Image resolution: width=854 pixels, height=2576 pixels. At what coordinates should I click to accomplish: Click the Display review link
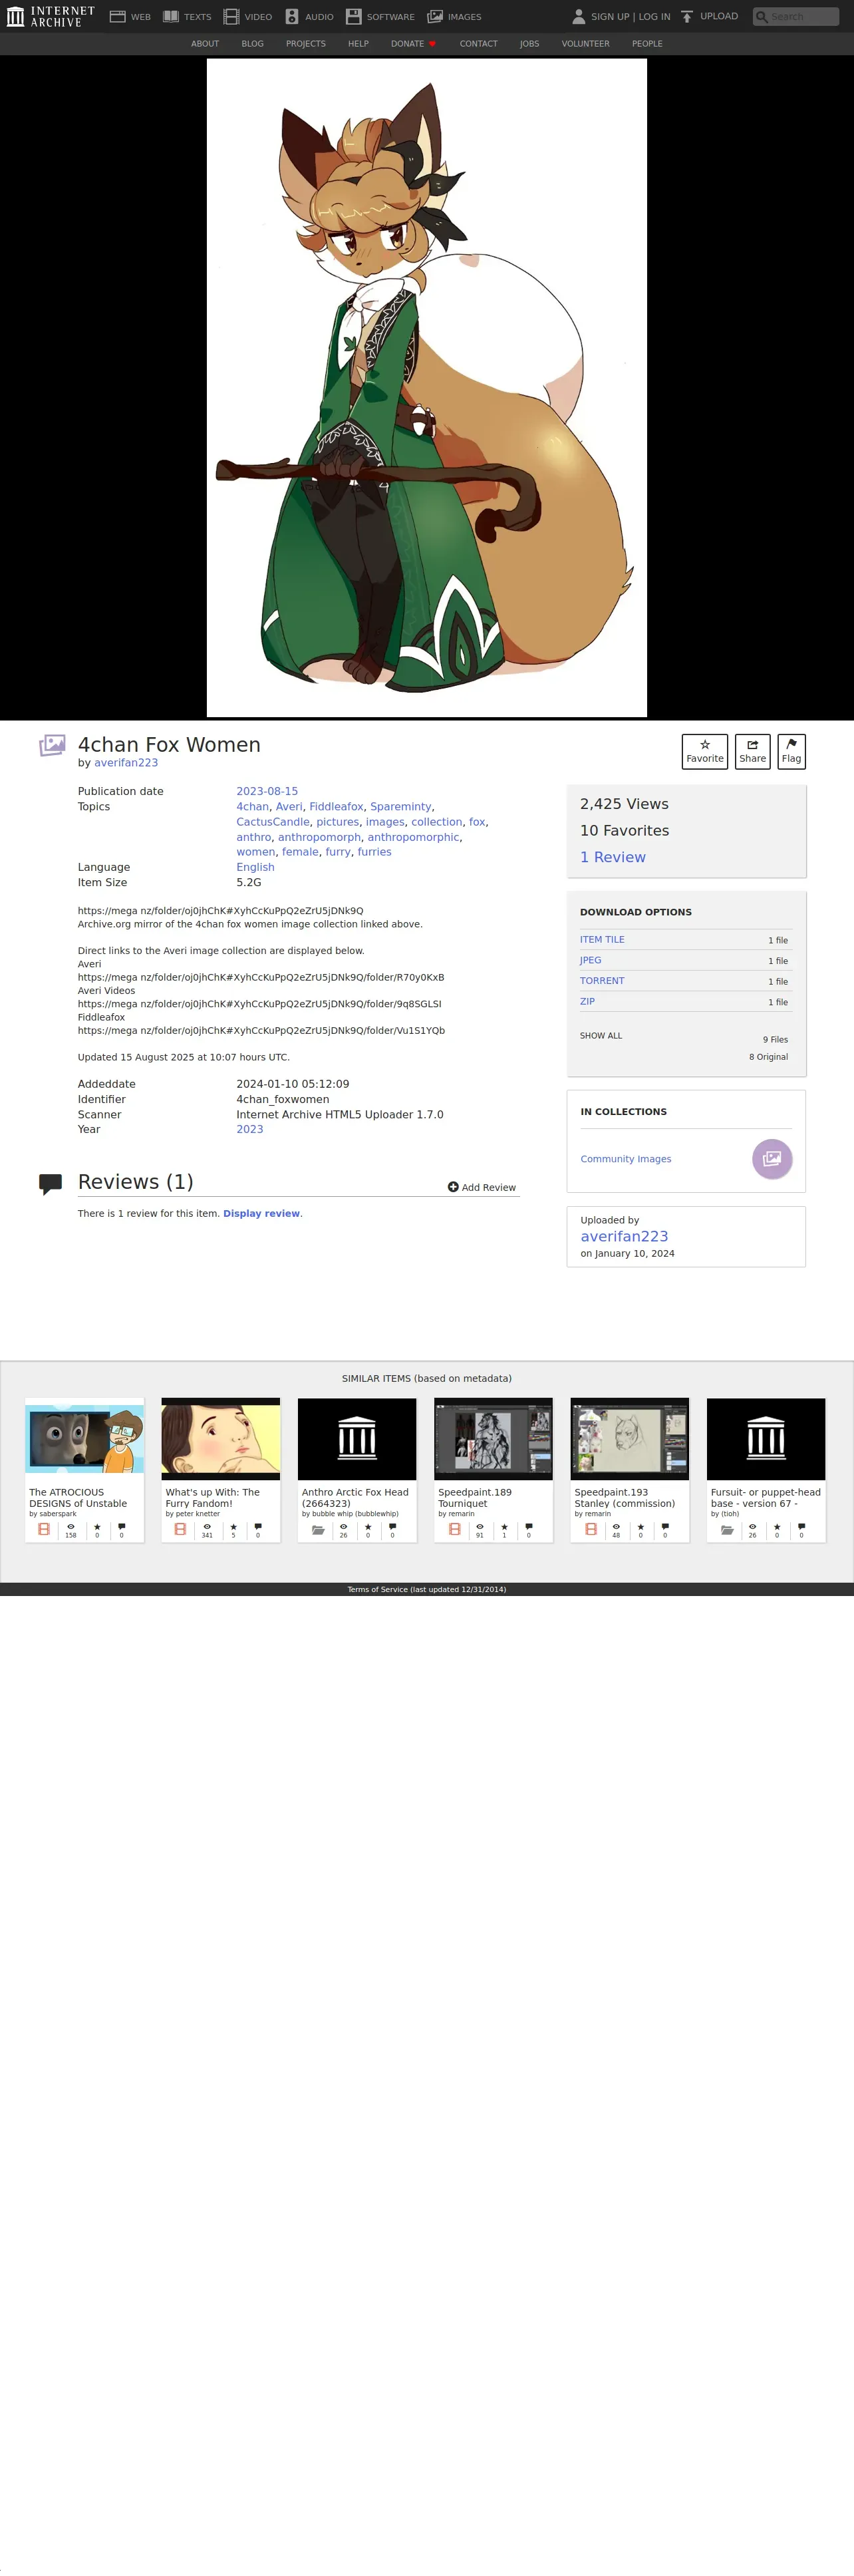tap(261, 1214)
